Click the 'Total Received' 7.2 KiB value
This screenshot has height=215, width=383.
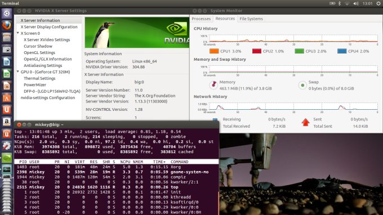pos(279,126)
